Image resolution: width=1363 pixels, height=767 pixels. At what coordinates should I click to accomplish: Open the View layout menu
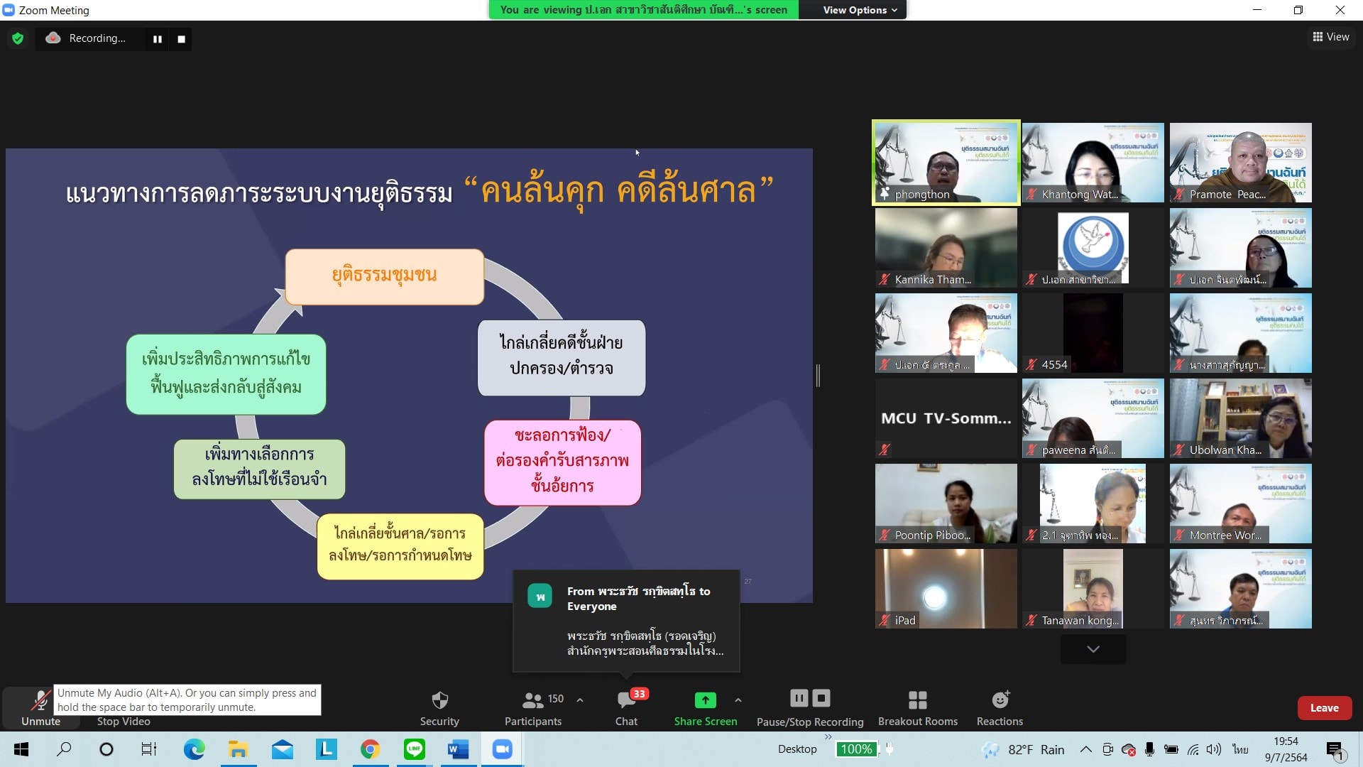click(1330, 37)
